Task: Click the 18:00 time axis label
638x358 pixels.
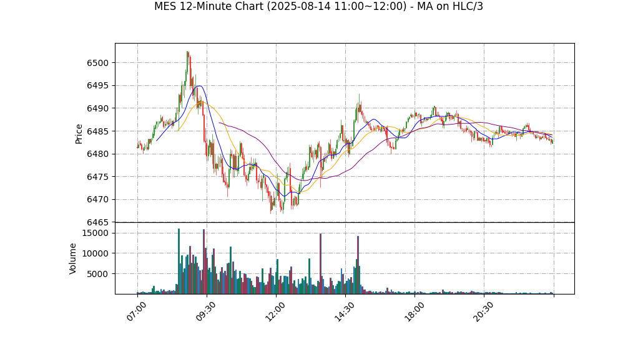Action: (414, 311)
